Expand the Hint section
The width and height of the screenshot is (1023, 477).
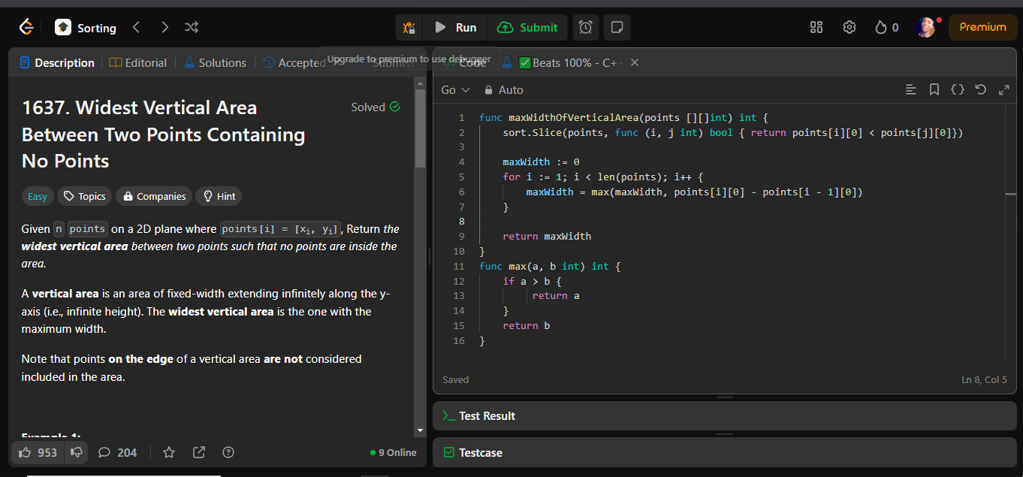click(x=219, y=196)
